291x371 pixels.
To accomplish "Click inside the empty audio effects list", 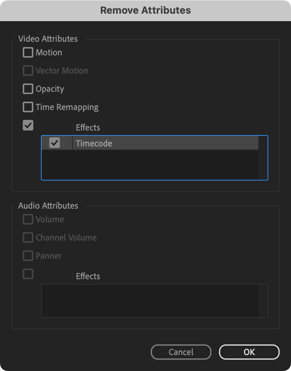I will click(150, 300).
